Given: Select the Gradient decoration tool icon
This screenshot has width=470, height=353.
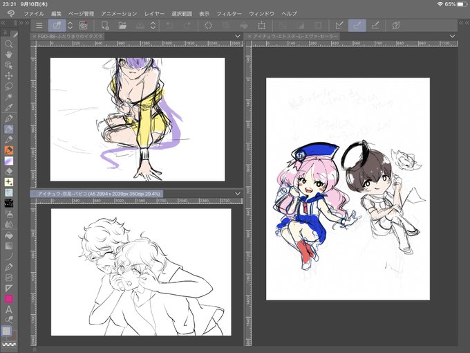Looking at the screenshot, I should click(9, 161).
